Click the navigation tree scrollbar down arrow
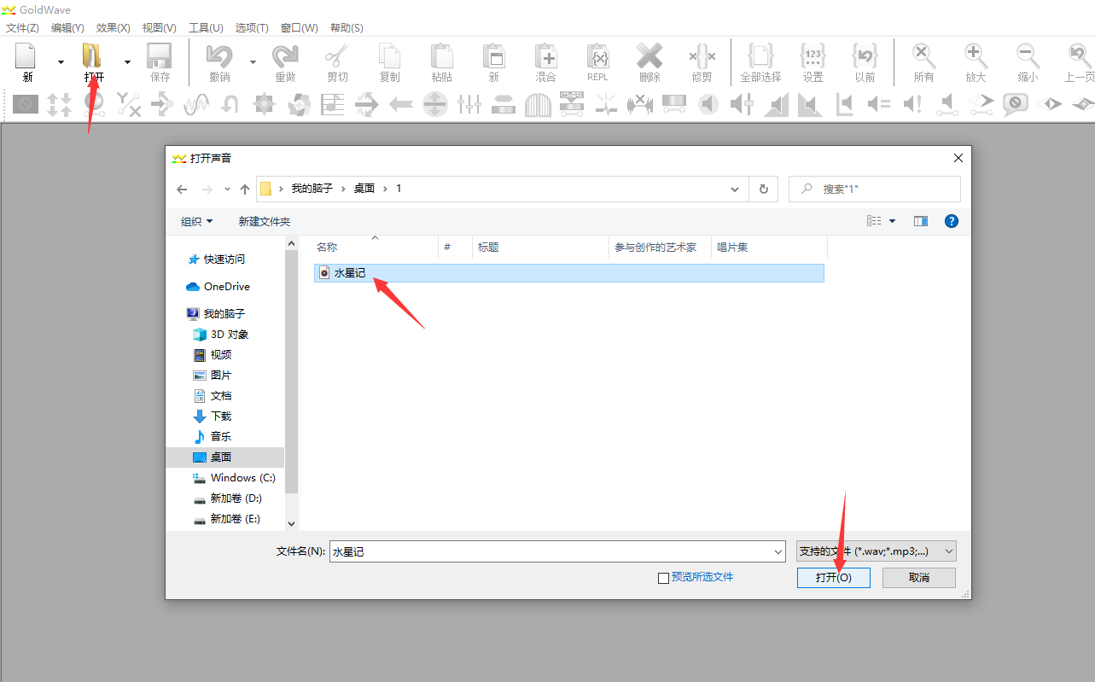 click(291, 523)
